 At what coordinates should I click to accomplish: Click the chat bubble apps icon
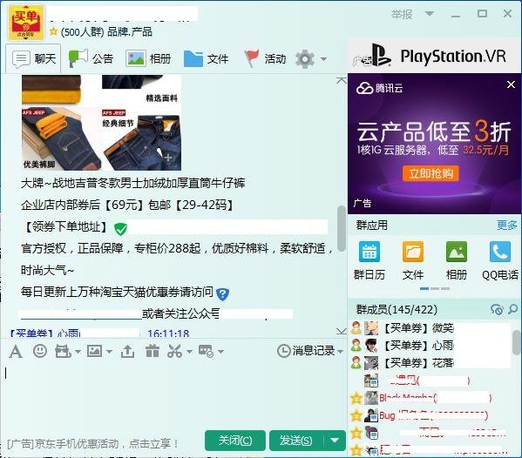[x=206, y=351]
